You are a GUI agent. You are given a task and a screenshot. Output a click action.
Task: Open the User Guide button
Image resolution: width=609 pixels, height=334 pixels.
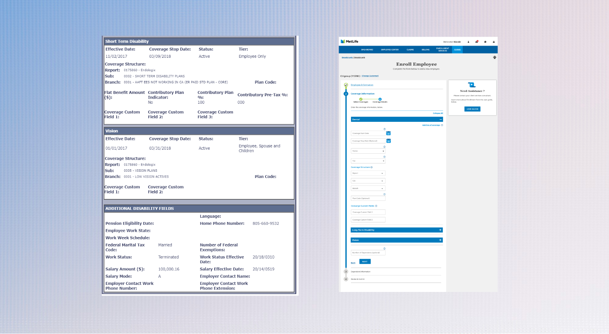[472, 109]
